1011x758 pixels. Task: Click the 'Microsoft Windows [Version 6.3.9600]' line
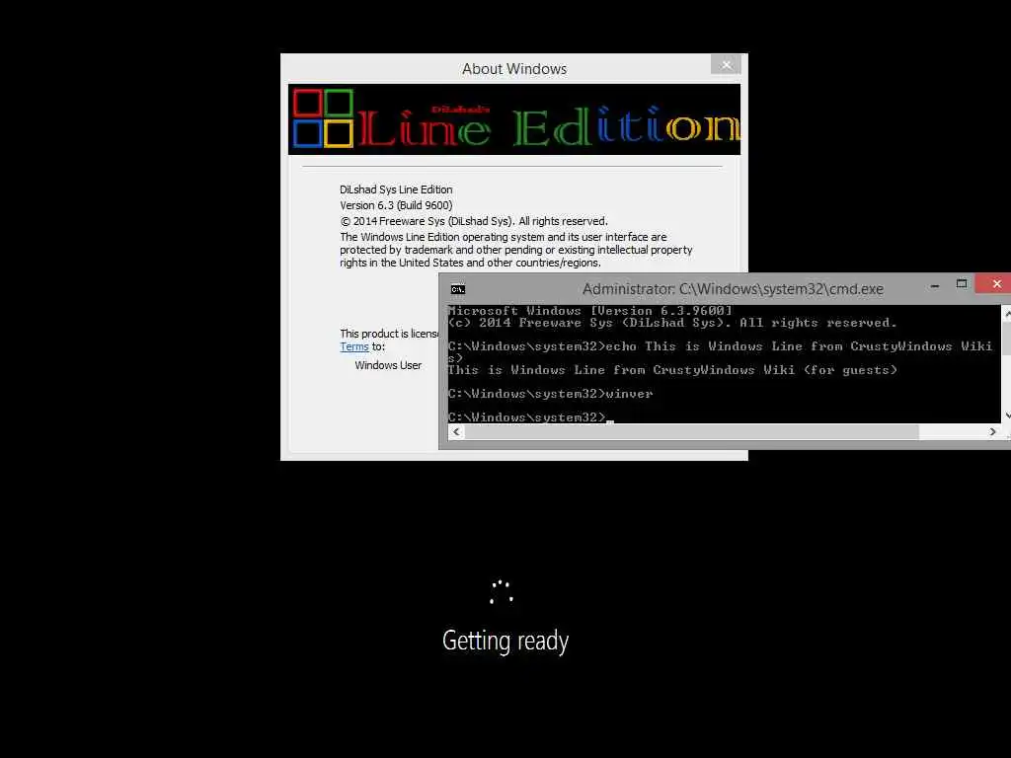(x=590, y=311)
